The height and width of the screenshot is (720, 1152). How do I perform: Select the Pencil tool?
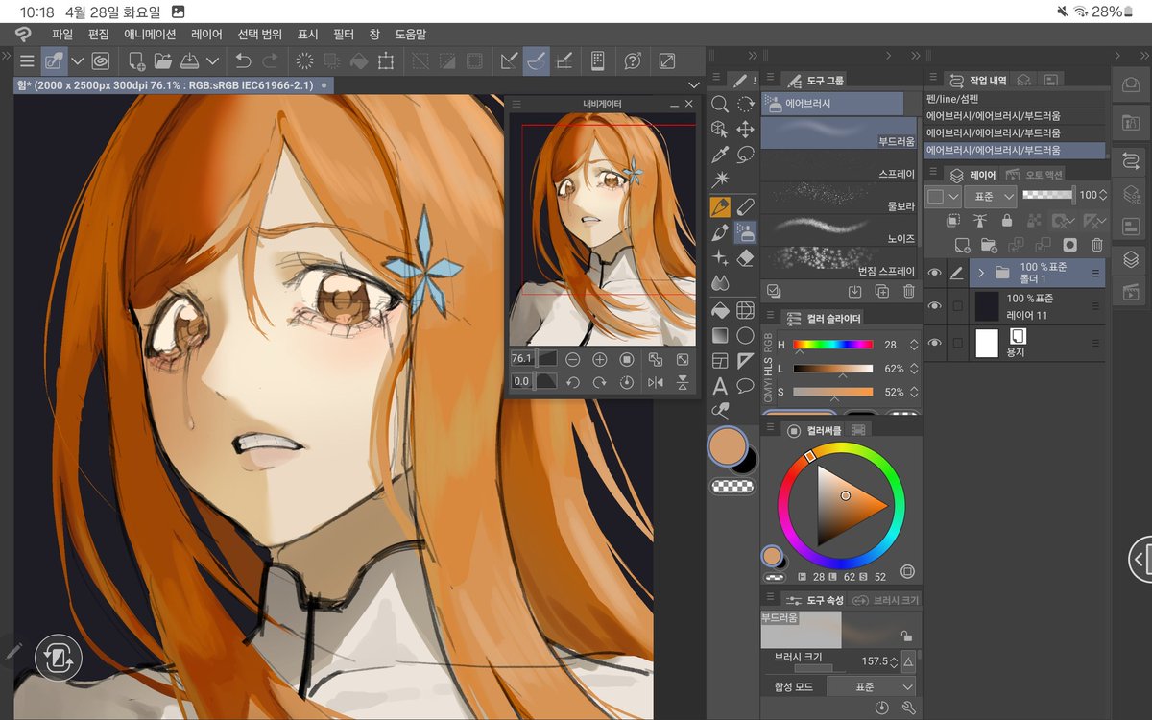[745, 206]
